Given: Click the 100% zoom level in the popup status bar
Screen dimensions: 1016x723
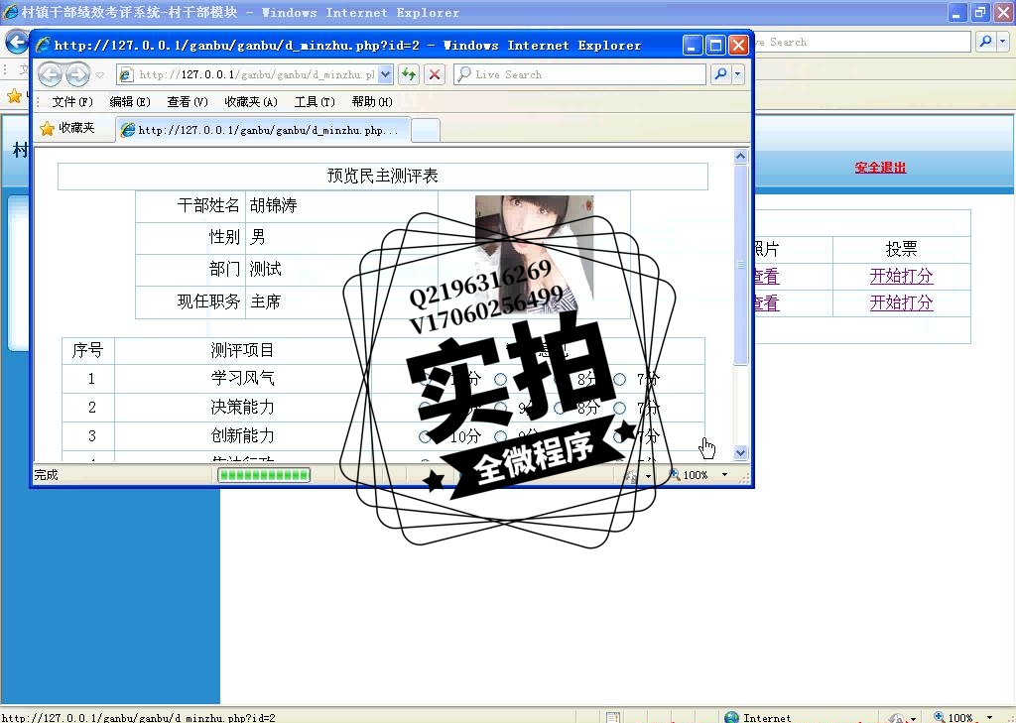Looking at the screenshot, I should 696,475.
